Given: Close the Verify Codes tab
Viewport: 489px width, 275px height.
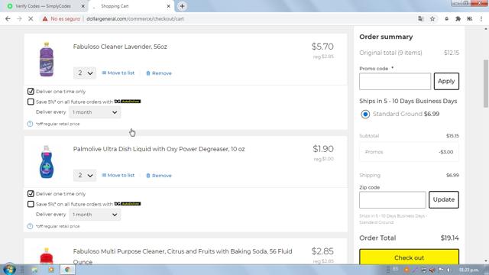Looking at the screenshot, I should click(83, 6).
